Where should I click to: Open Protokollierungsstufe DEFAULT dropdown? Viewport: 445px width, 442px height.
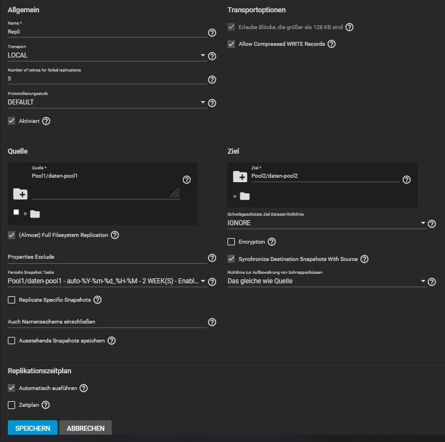click(x=107, y=102)
